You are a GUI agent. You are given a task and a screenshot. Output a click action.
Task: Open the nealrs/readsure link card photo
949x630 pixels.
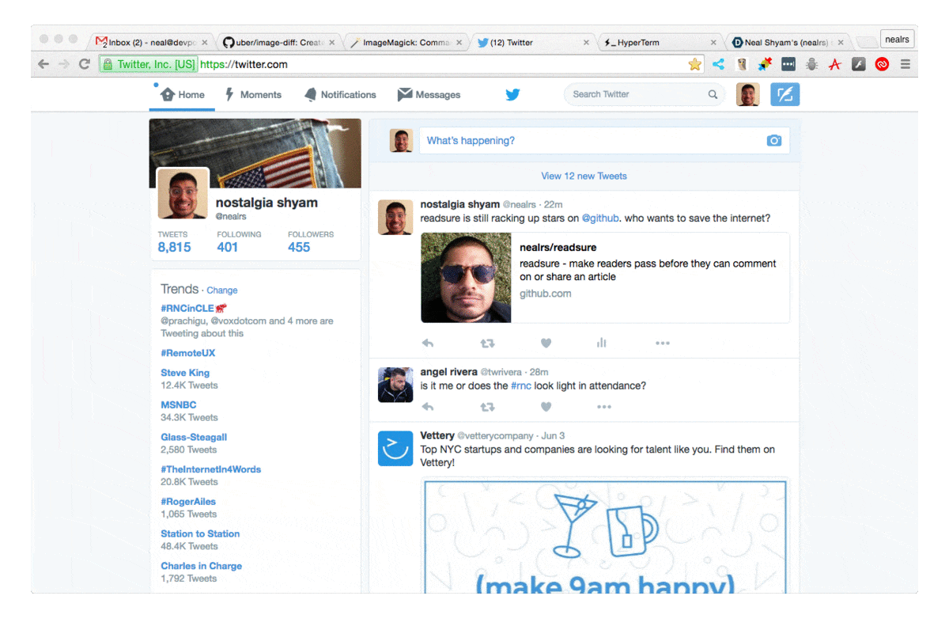click(466, 277)
